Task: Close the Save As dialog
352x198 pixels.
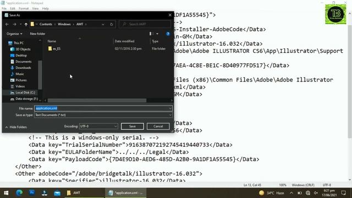Action: (170, 15)
